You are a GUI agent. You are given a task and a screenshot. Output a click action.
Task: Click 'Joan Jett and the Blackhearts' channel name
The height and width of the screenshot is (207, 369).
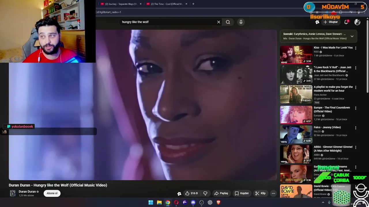329,75
